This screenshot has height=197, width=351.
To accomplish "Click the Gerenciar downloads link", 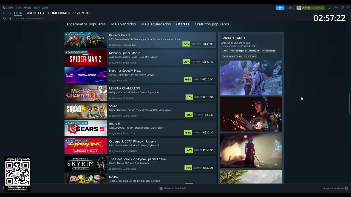I will coord(175,188).
